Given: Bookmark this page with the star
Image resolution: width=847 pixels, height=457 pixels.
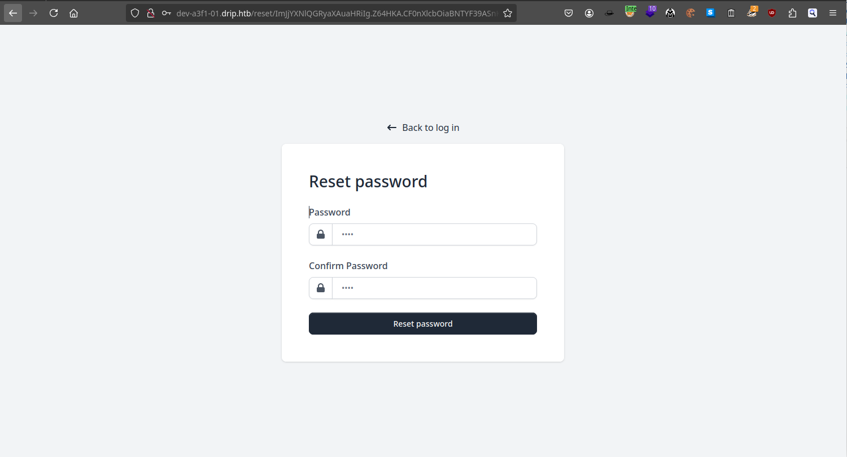Looking at the screenshot, I should point(508,13).
